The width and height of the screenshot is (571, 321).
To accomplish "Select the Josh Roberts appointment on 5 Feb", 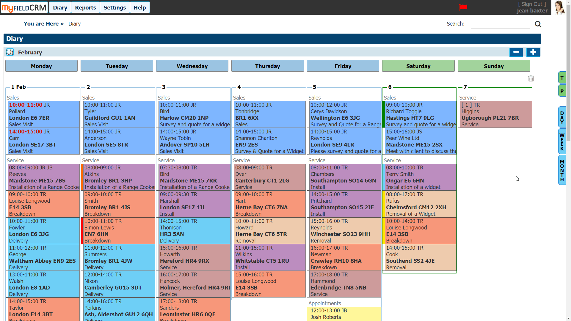I will tap(344, 314).
